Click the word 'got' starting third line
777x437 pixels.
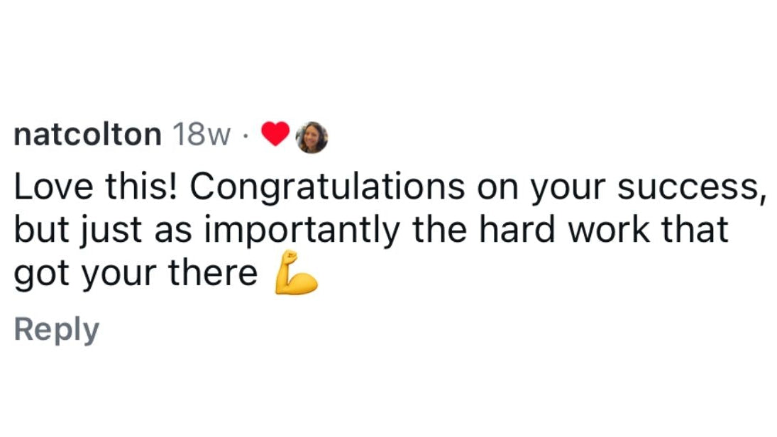41,275
